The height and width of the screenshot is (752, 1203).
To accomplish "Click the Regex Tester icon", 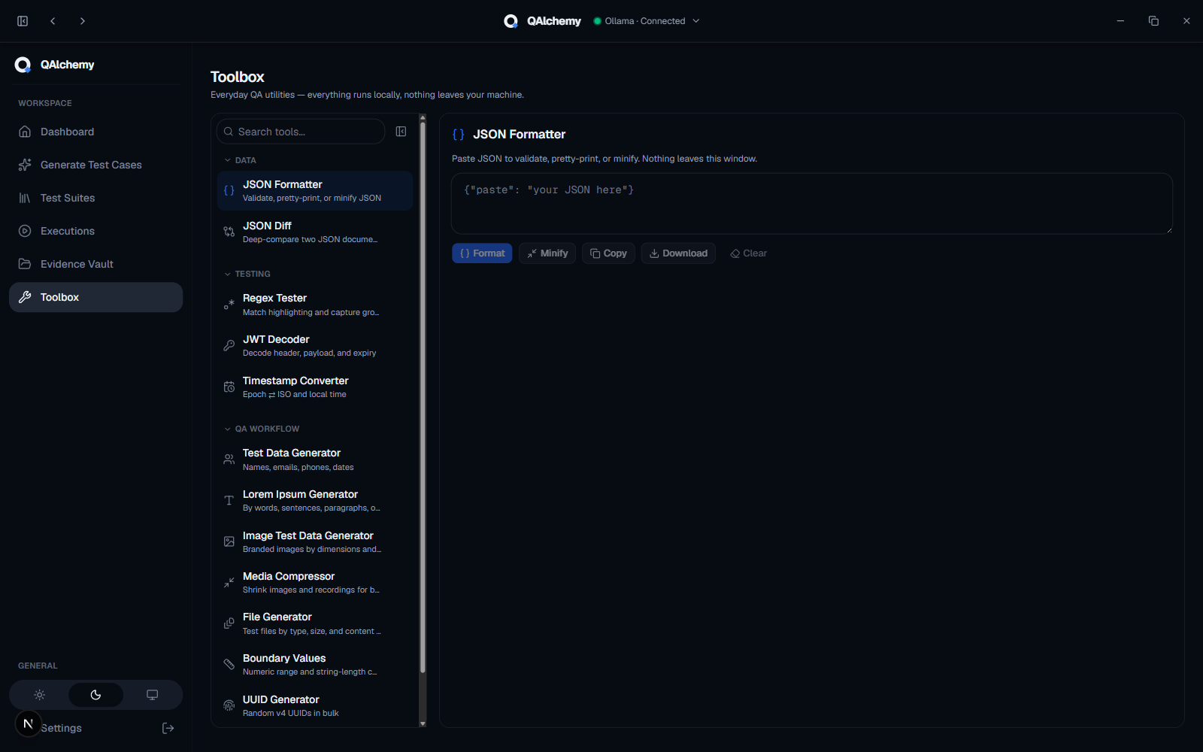I will 229,305.
